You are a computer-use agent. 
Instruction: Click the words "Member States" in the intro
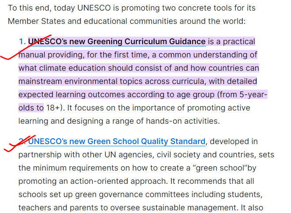(x=36, y=21)
